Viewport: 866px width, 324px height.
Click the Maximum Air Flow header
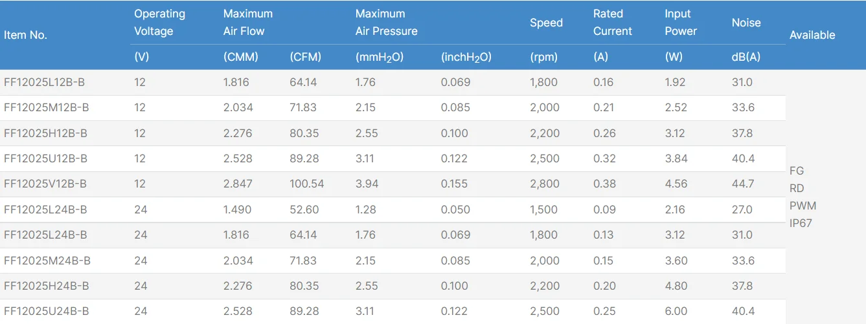tap(248, 22)
